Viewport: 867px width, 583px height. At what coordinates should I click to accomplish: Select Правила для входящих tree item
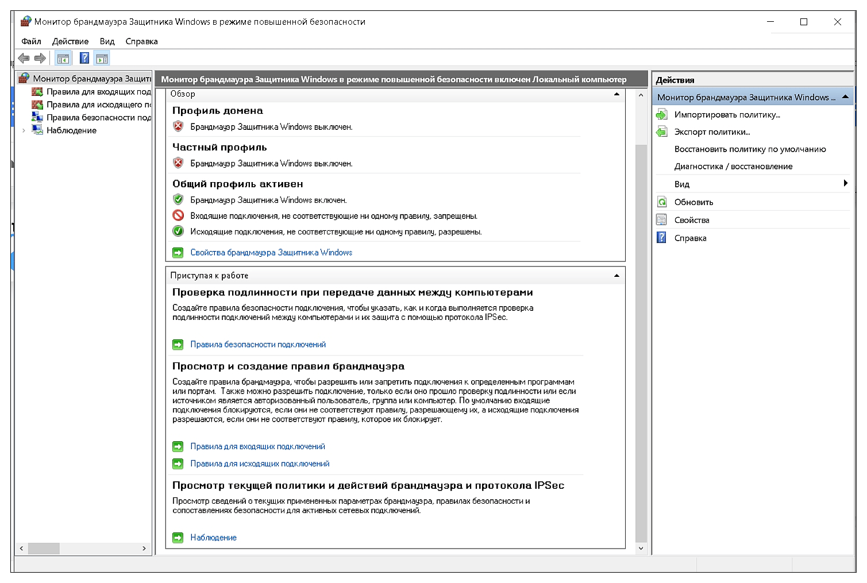pyautogui.click(x=98, y=92)
